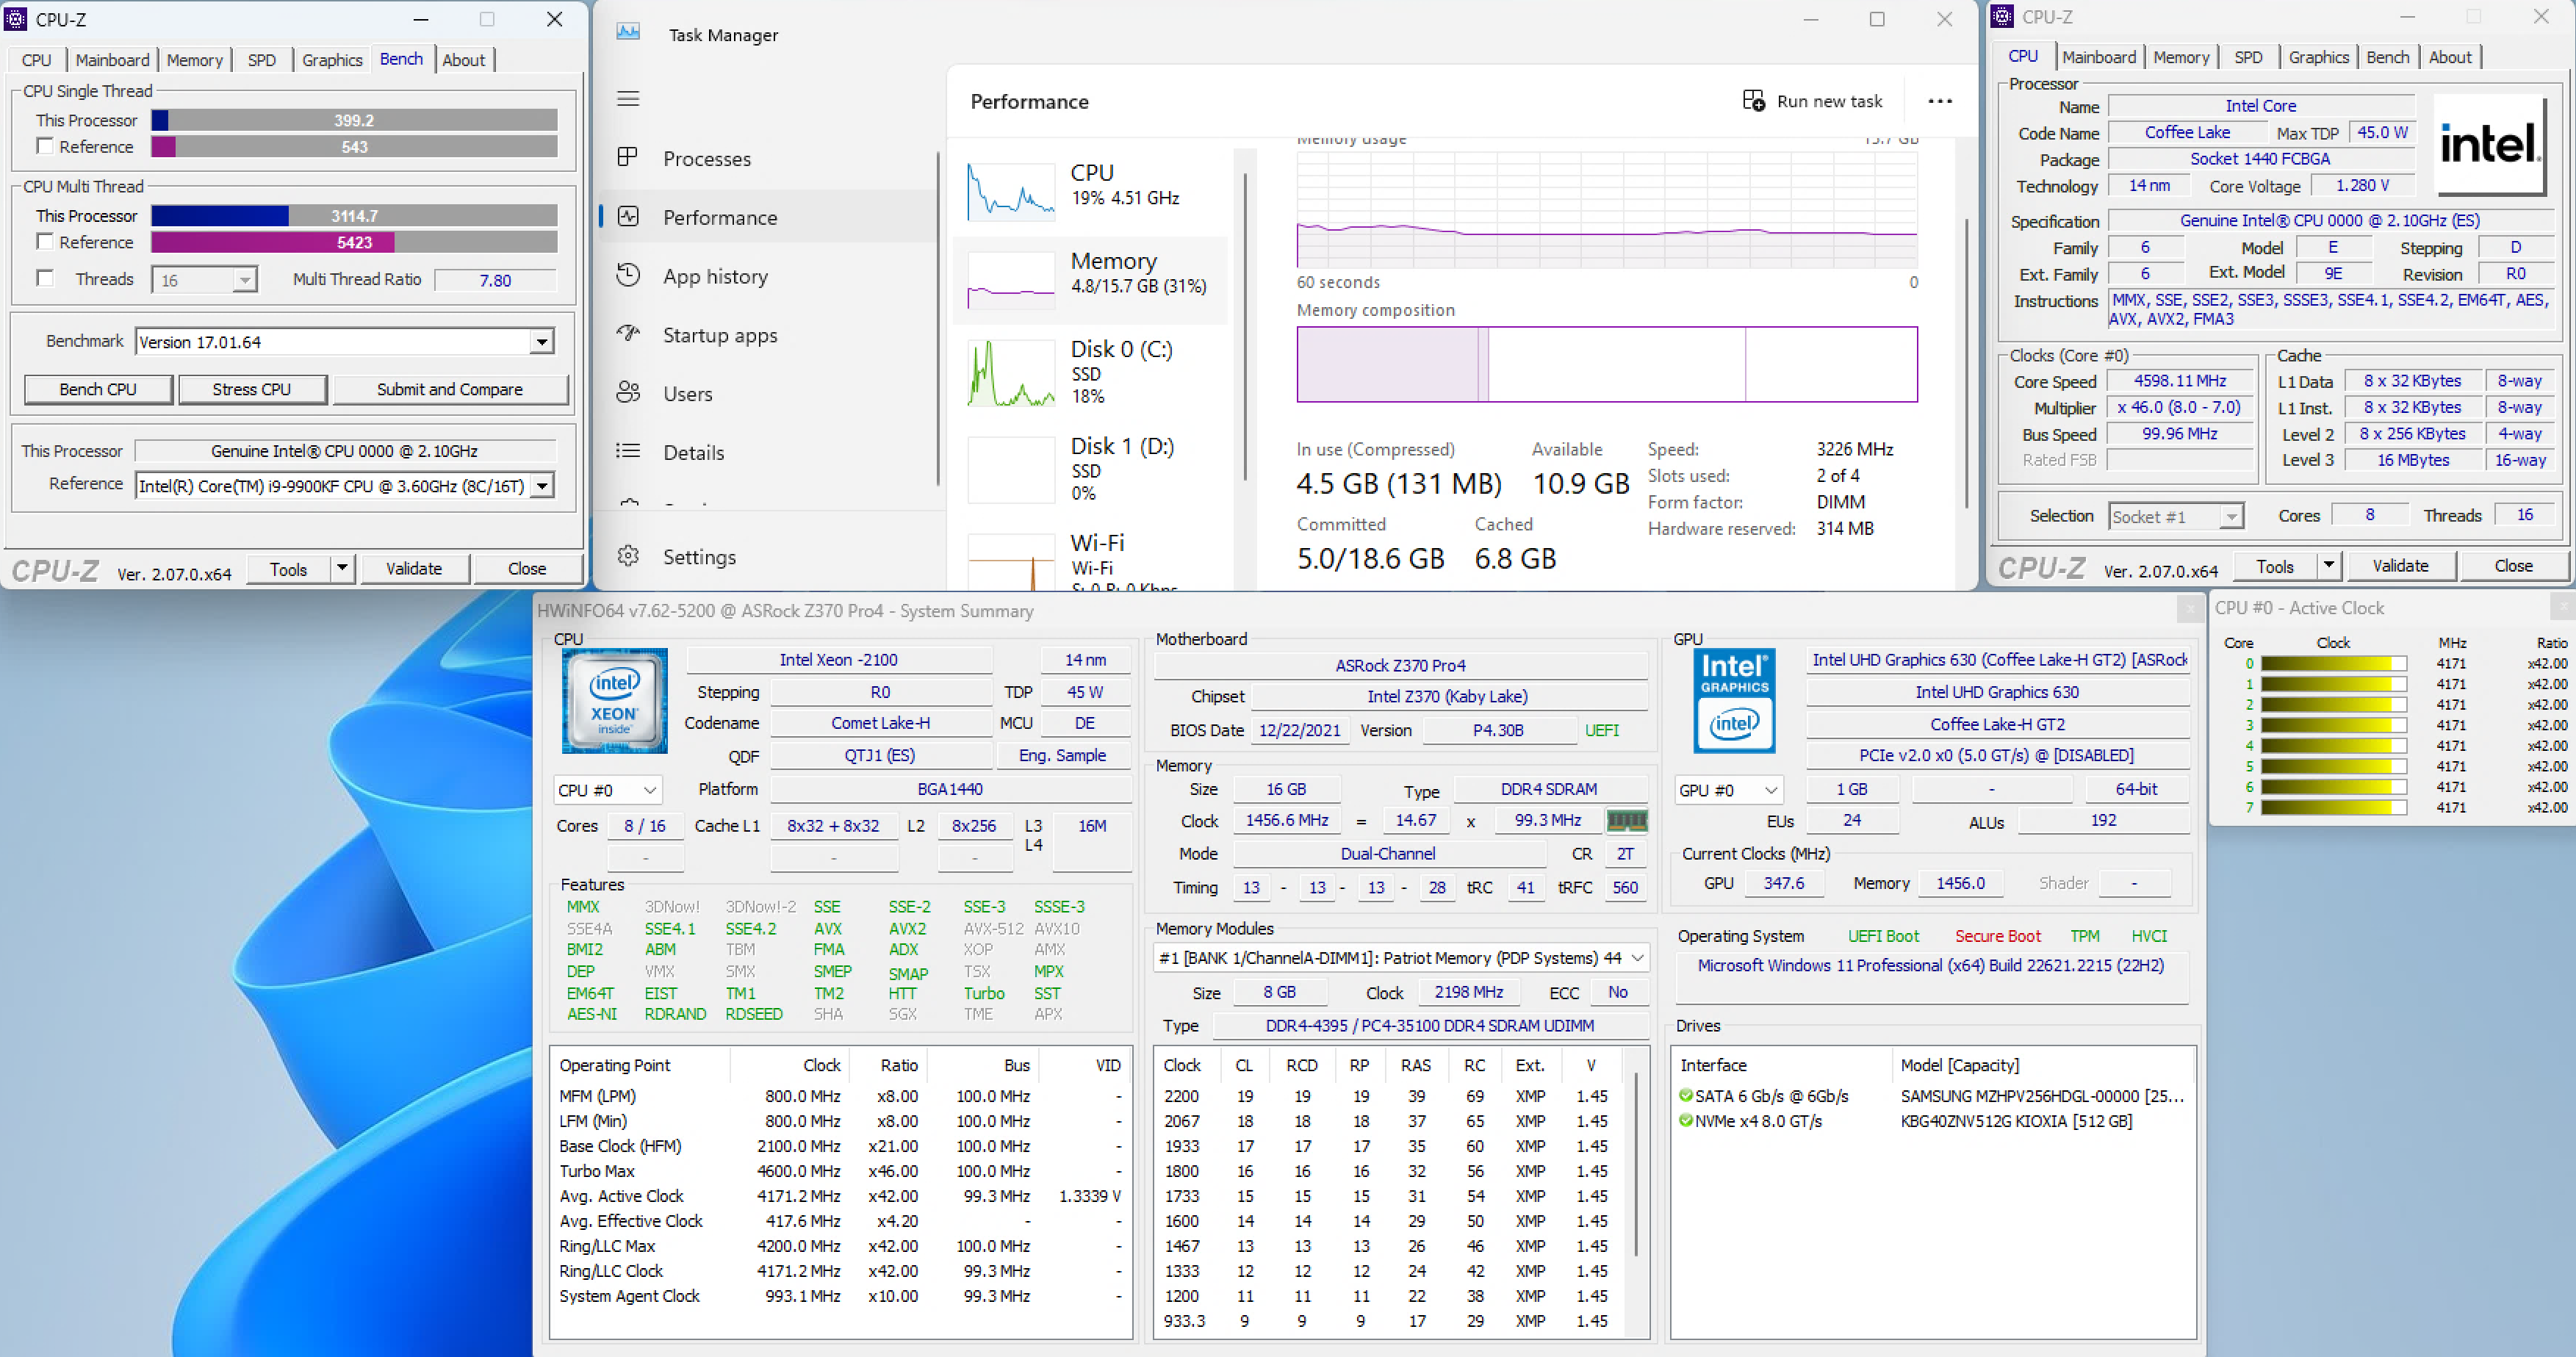
Task: Open the Threads count dropdown showing 16
Action: point(245,280)
